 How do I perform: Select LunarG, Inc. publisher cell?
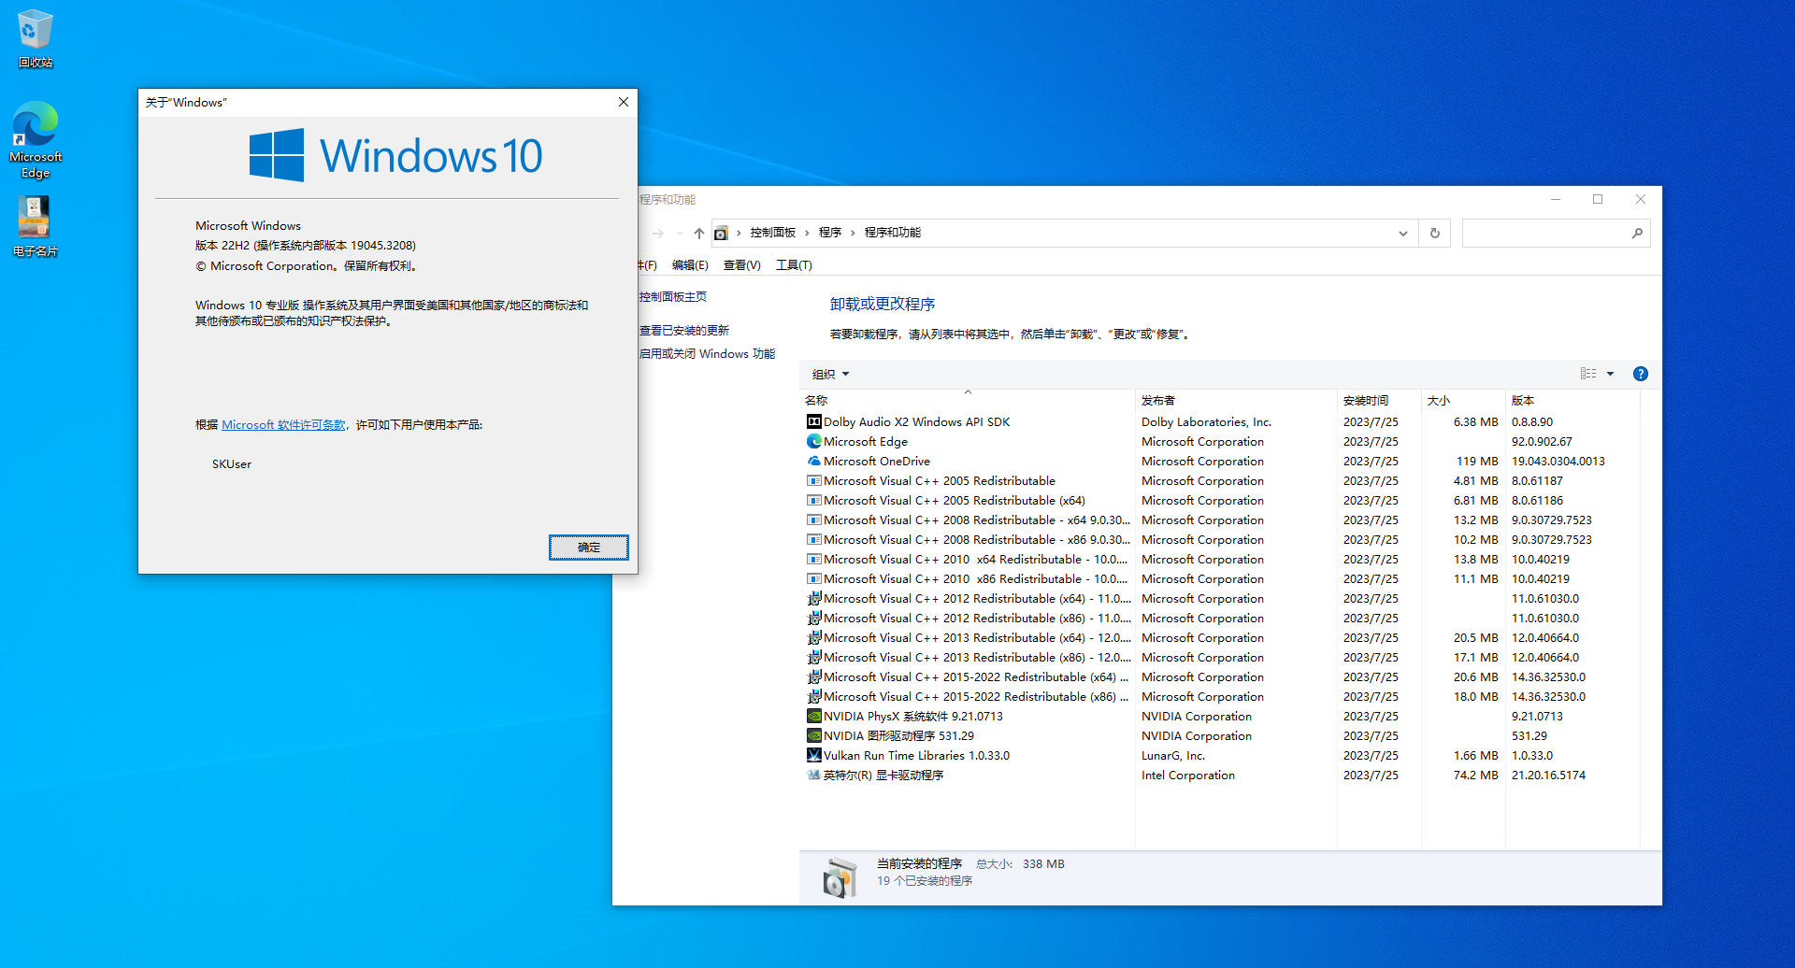(x=1173, y=756)
